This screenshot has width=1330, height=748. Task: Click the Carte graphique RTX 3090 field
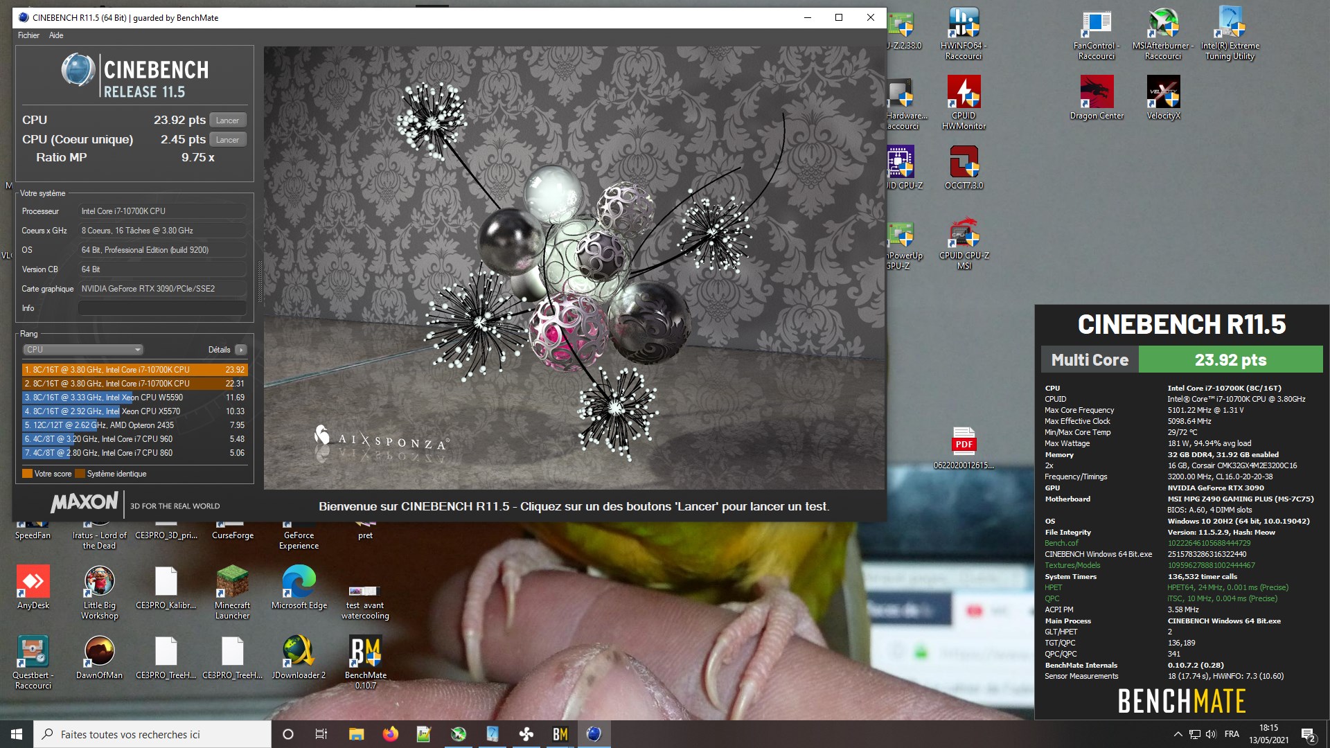163,289
